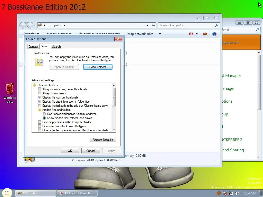Enable Always show icons, never thumbnails

39,89
